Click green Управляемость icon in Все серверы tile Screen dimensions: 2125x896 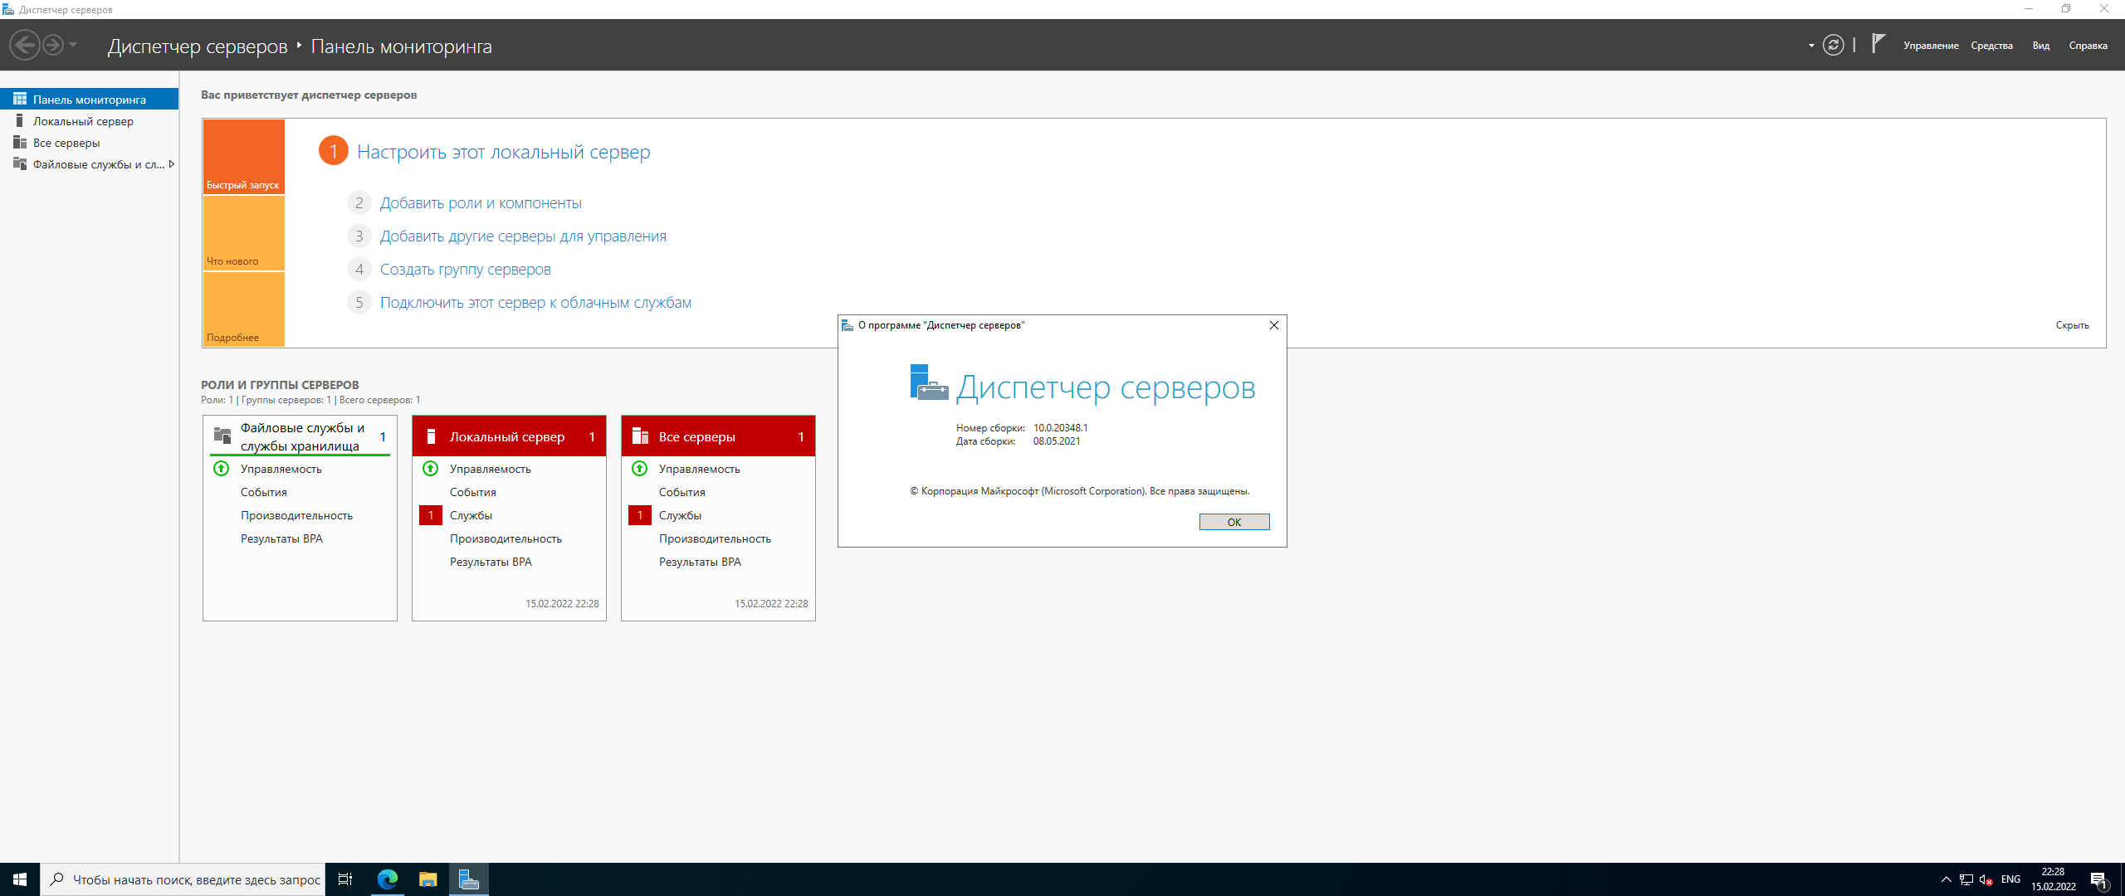click(640, 469)
